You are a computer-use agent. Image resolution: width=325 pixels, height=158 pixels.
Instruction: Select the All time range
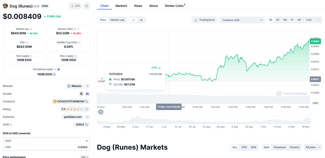tap(299, 20)
